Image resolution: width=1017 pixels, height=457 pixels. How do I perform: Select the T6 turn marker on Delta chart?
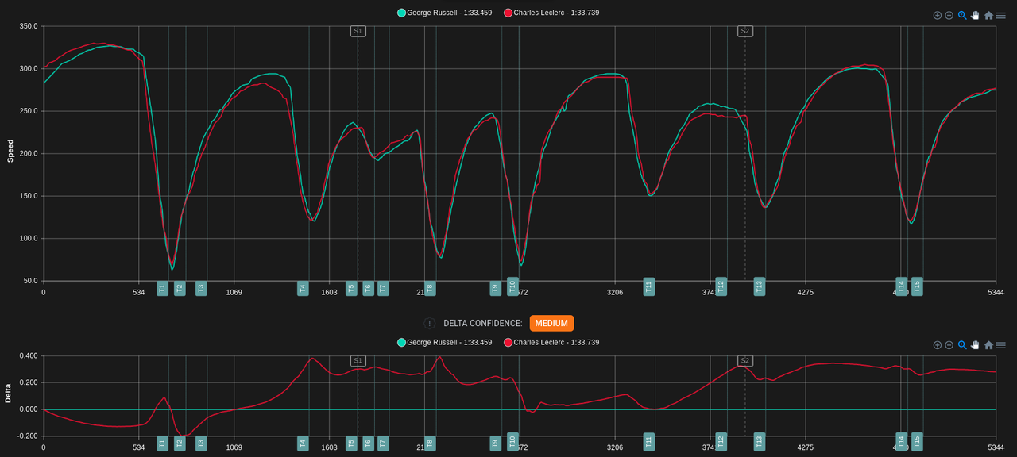[x=368, y=444]
